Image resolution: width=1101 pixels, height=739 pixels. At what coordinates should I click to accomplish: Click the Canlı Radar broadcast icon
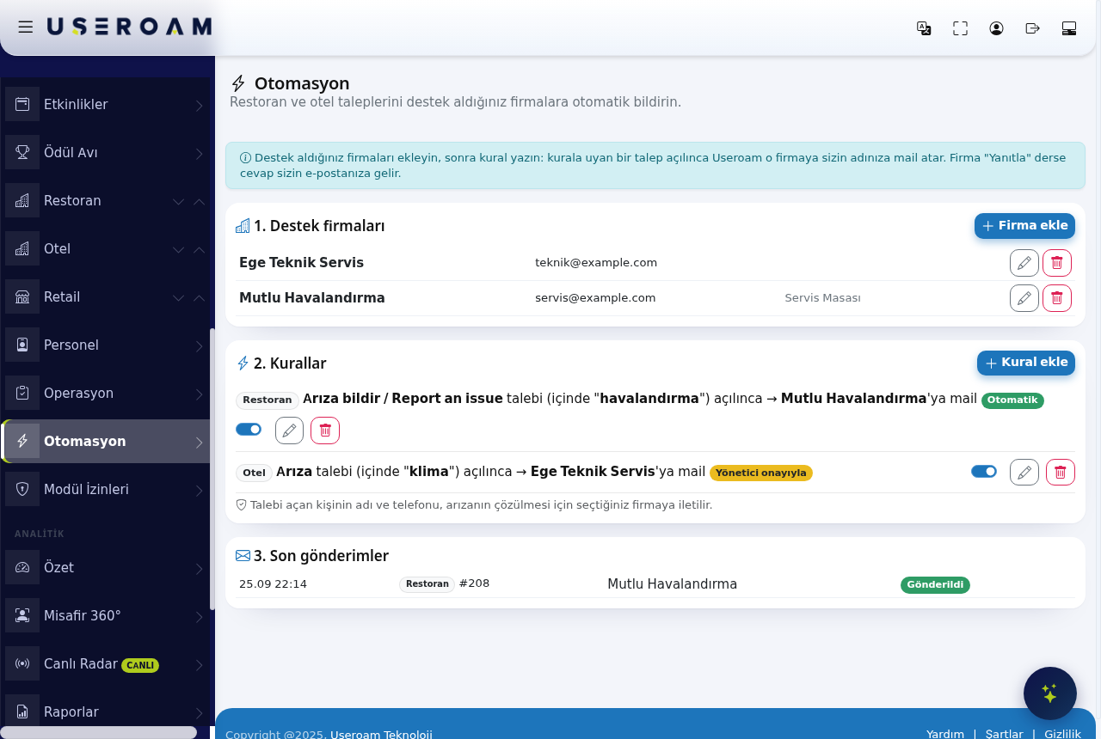click(22, 664)
